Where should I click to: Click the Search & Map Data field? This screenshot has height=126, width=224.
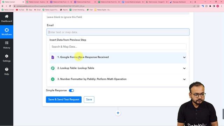(x=118, y=47)
